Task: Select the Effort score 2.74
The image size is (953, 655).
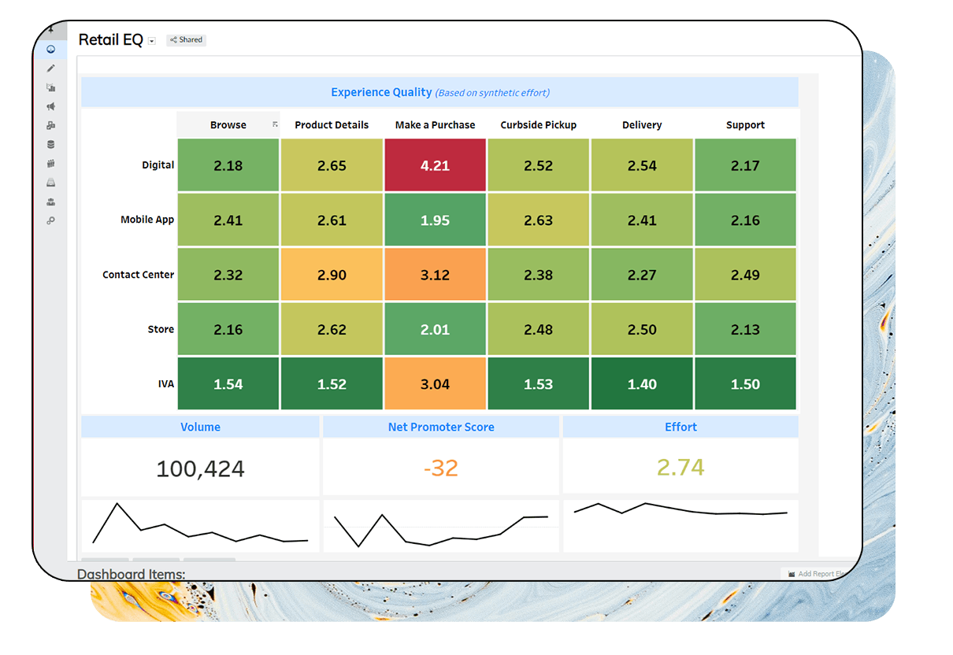Action: [680, 467]
